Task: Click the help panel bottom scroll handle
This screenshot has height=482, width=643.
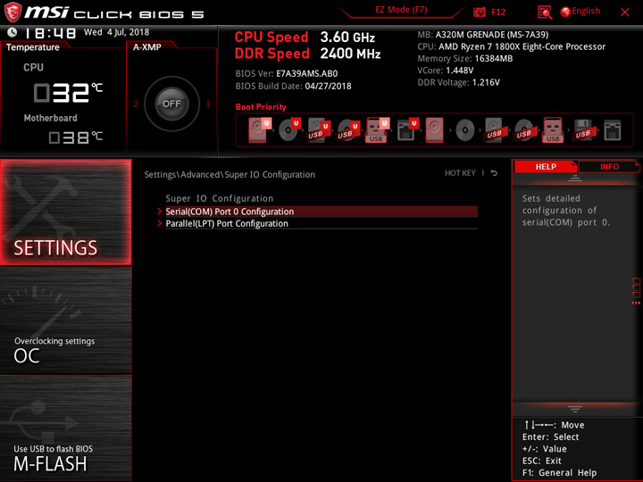Action: pyautogui.click(x=575, y=409)
